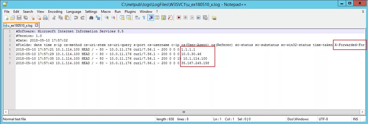Click line number 5 in the margin
Image resolution: width=368 pixels, height=124 pixels.
(10, 49)
